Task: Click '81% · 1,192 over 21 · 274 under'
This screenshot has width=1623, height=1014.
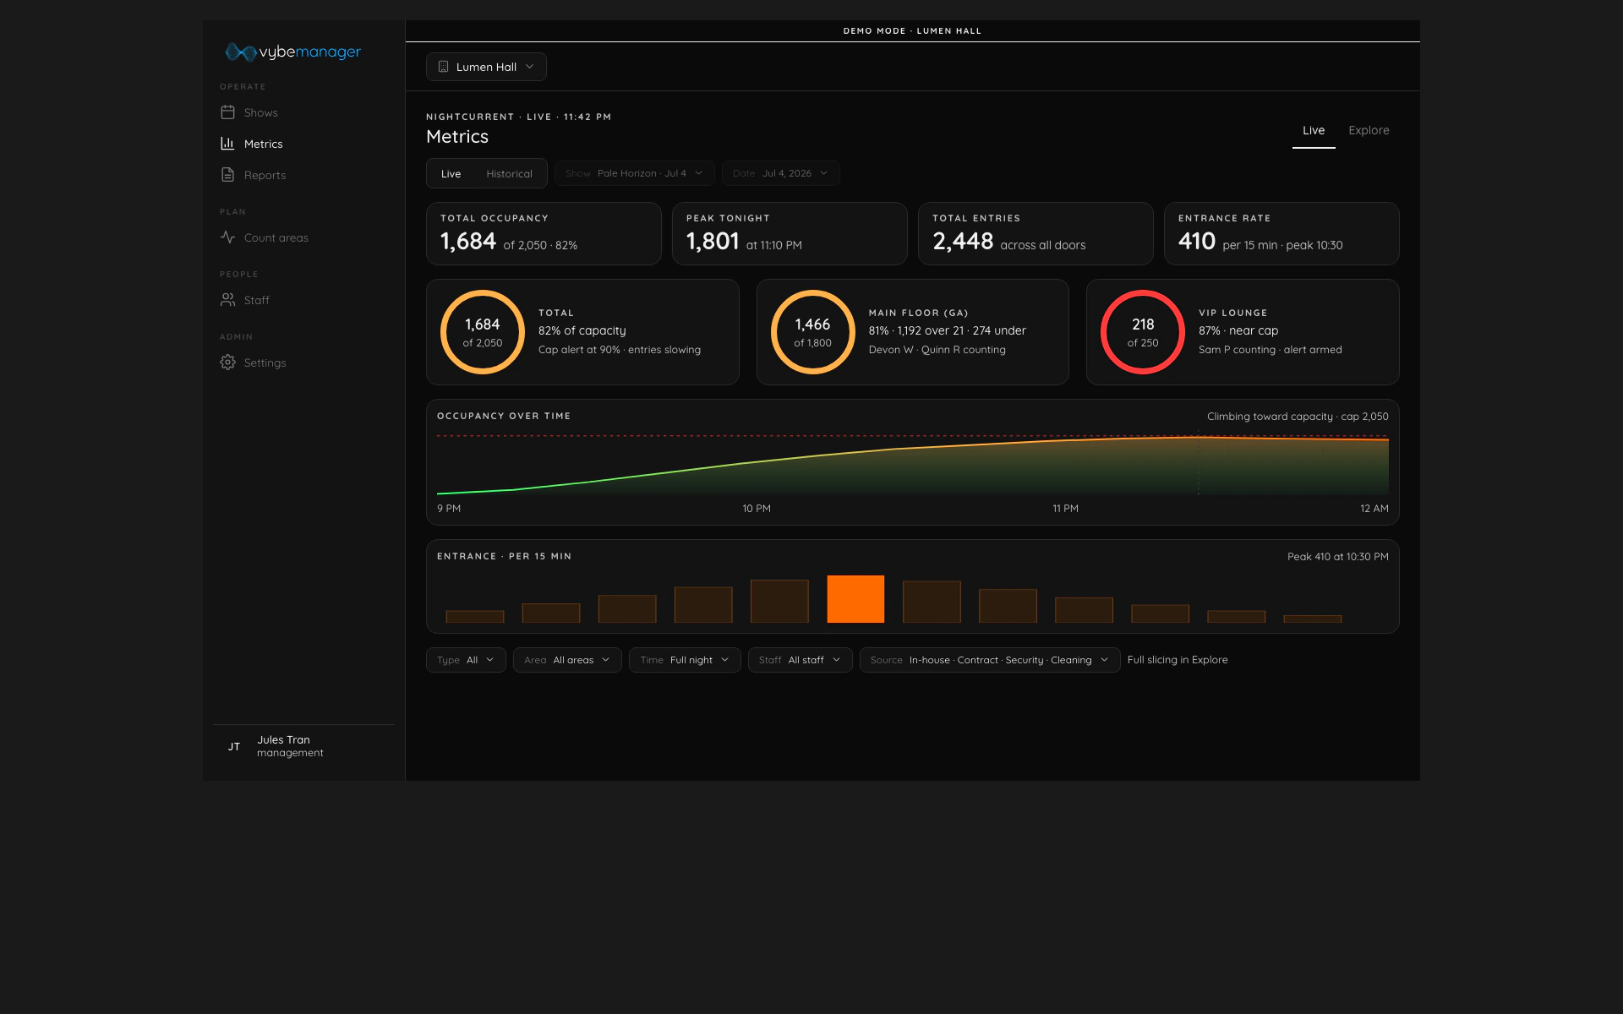Action: tap(948, 330)
